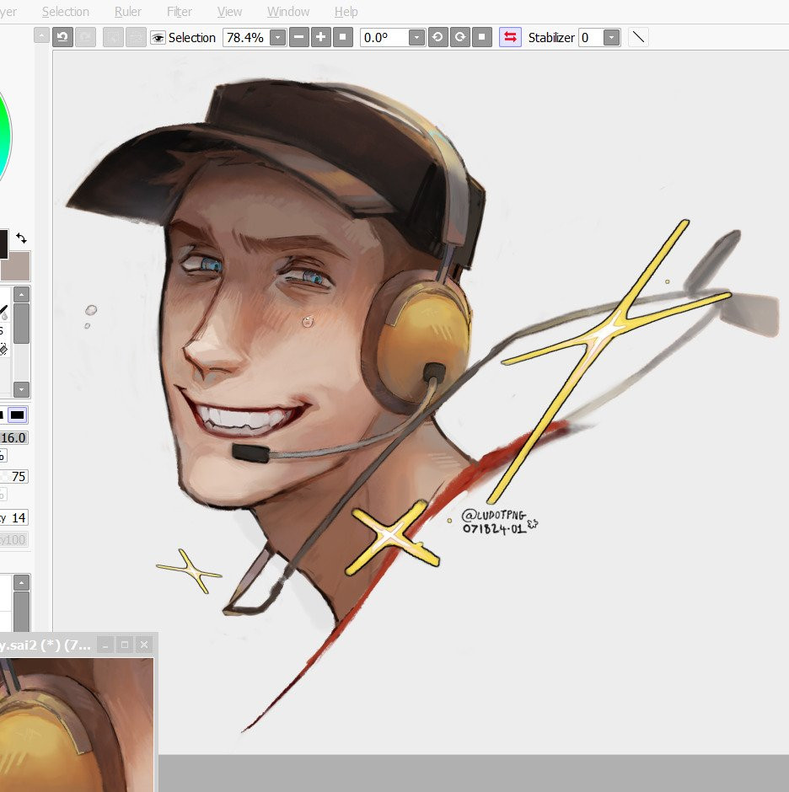The width and height of the screenshot is (789, 792).
Task: Reset canvas rotation with square button
Action: (x=481, y=37)
